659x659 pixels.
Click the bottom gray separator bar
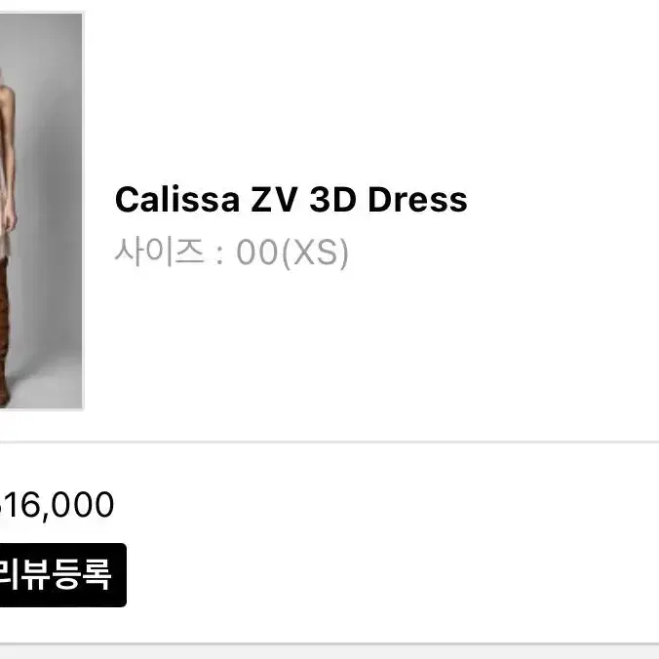pyautogui.click(x=329, y=650)
